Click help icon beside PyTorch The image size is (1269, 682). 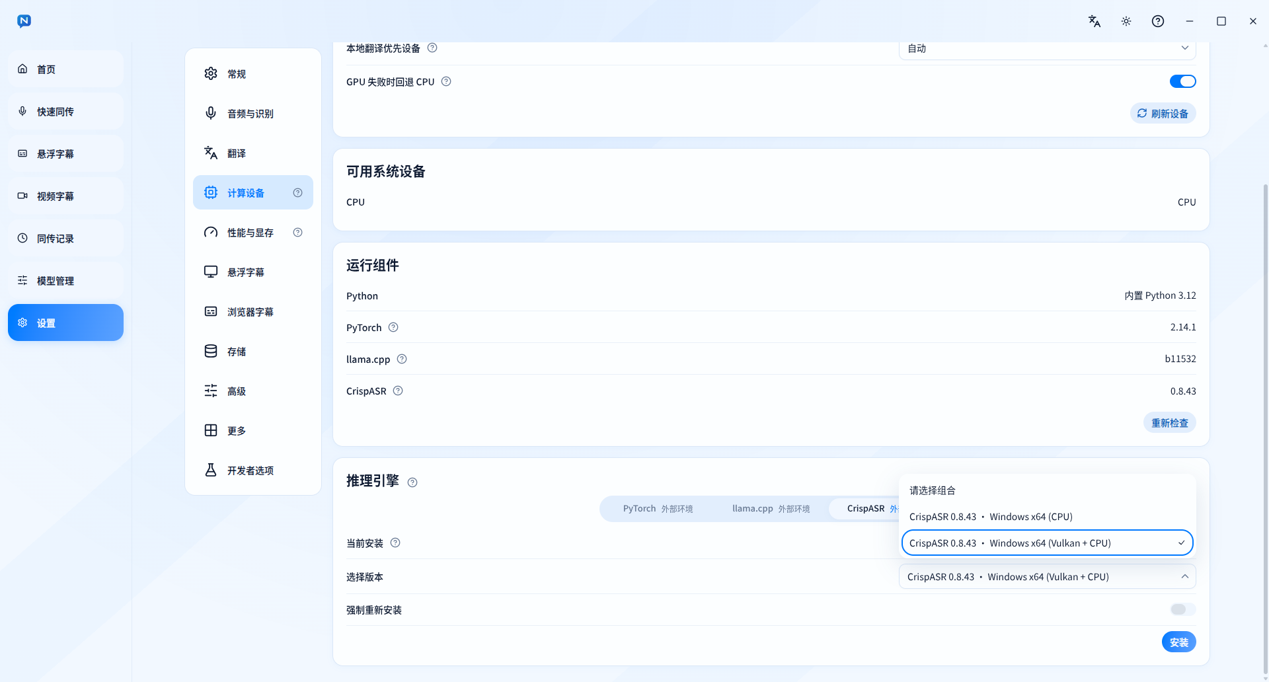point(393,327)
